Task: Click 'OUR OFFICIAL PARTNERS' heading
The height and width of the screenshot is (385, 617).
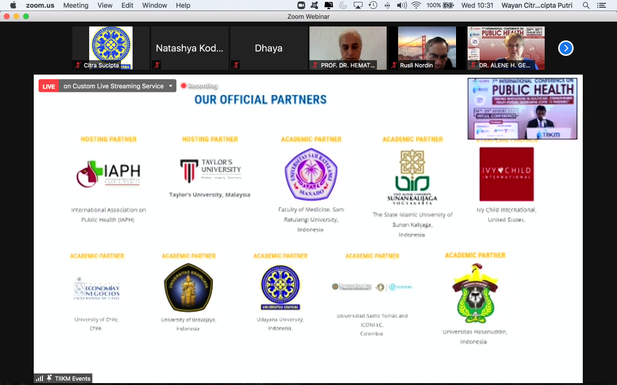Action: (x=261, y=100)
